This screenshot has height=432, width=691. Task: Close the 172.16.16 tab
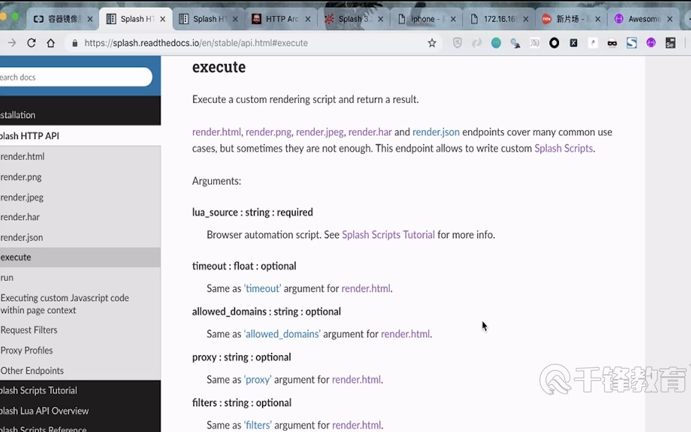[x=525, y=19]
